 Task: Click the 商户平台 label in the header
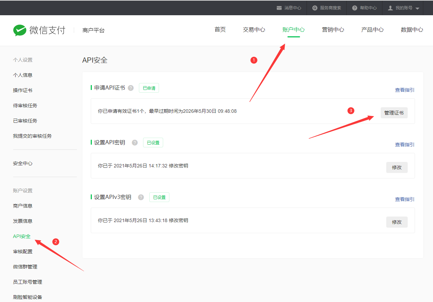[94, 30]
